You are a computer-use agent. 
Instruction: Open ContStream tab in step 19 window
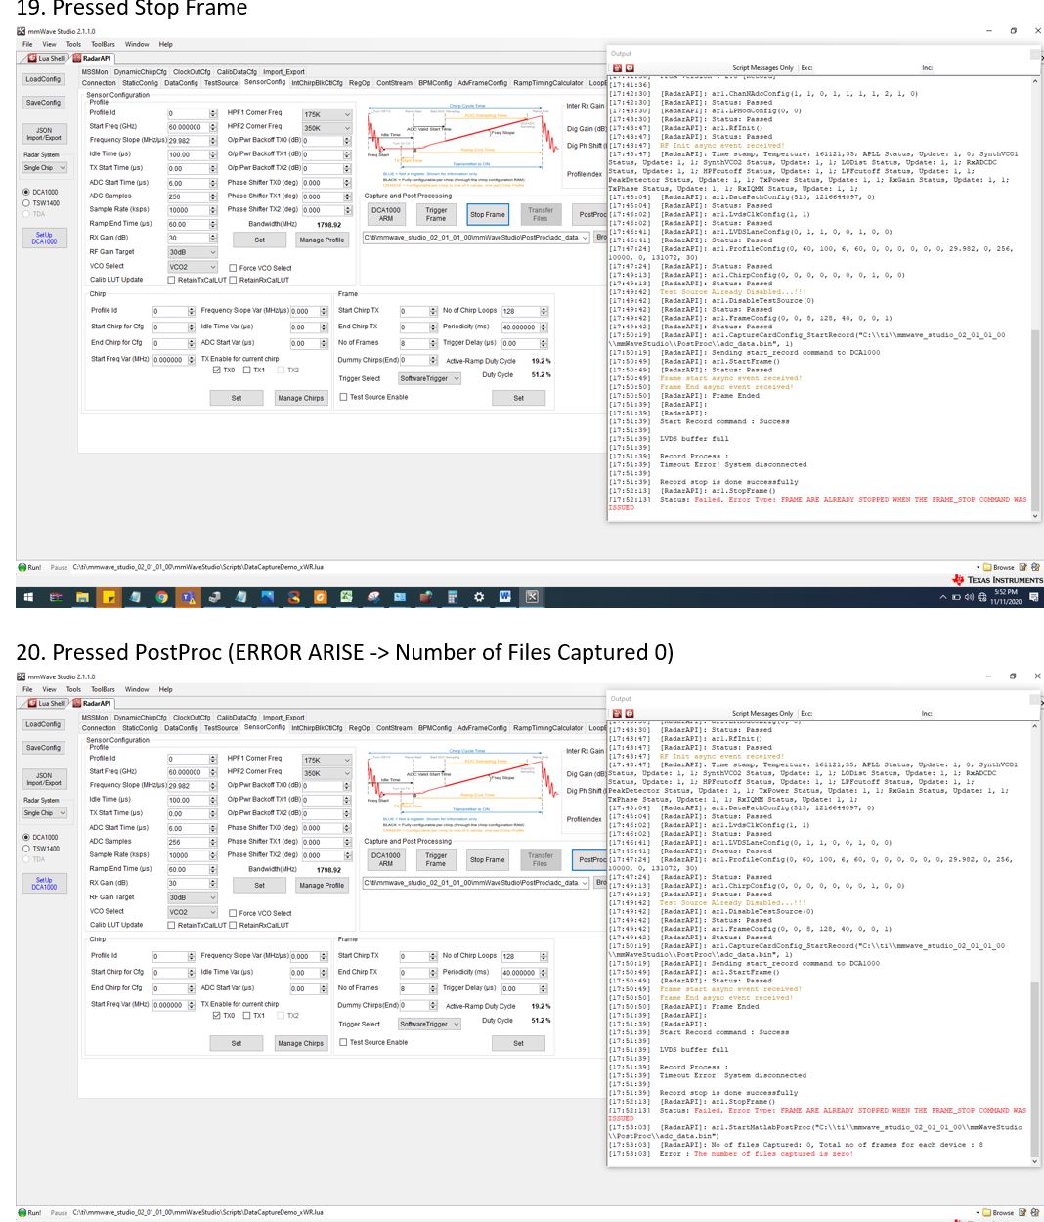tap(394, 83)
